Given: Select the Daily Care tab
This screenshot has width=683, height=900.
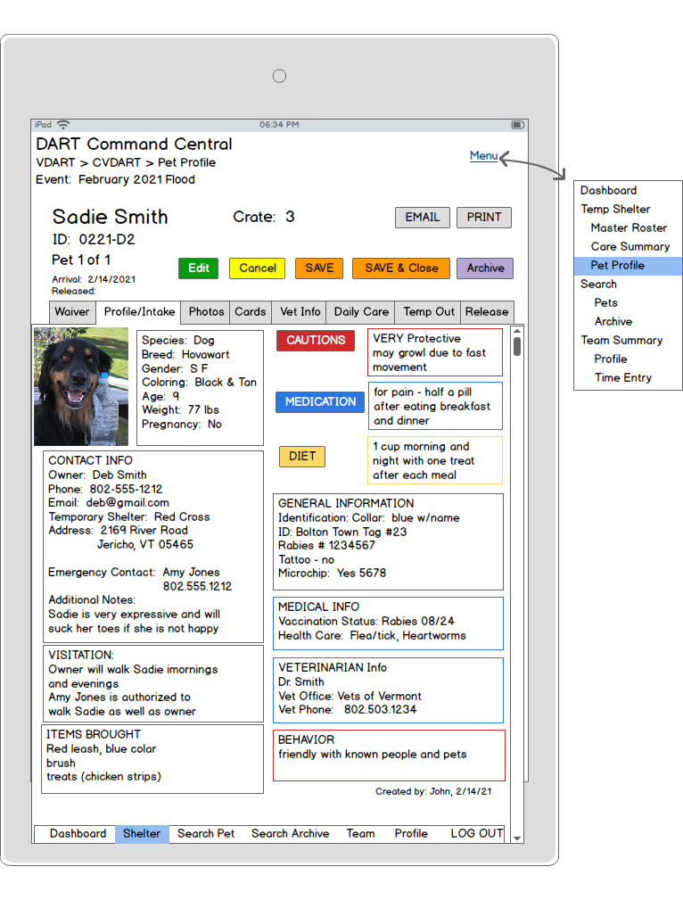Looking at the screenshot, I should (361, 312).
